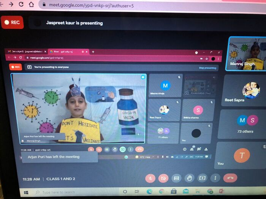Click the small captions button in shared screen
266x199 pixels.
pyautogui.click(x=107, y=149)
